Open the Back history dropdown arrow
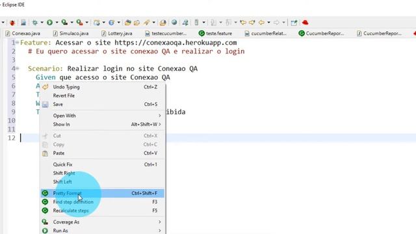The height and width of the screenshot is (234, 416). tap(268, 23)
